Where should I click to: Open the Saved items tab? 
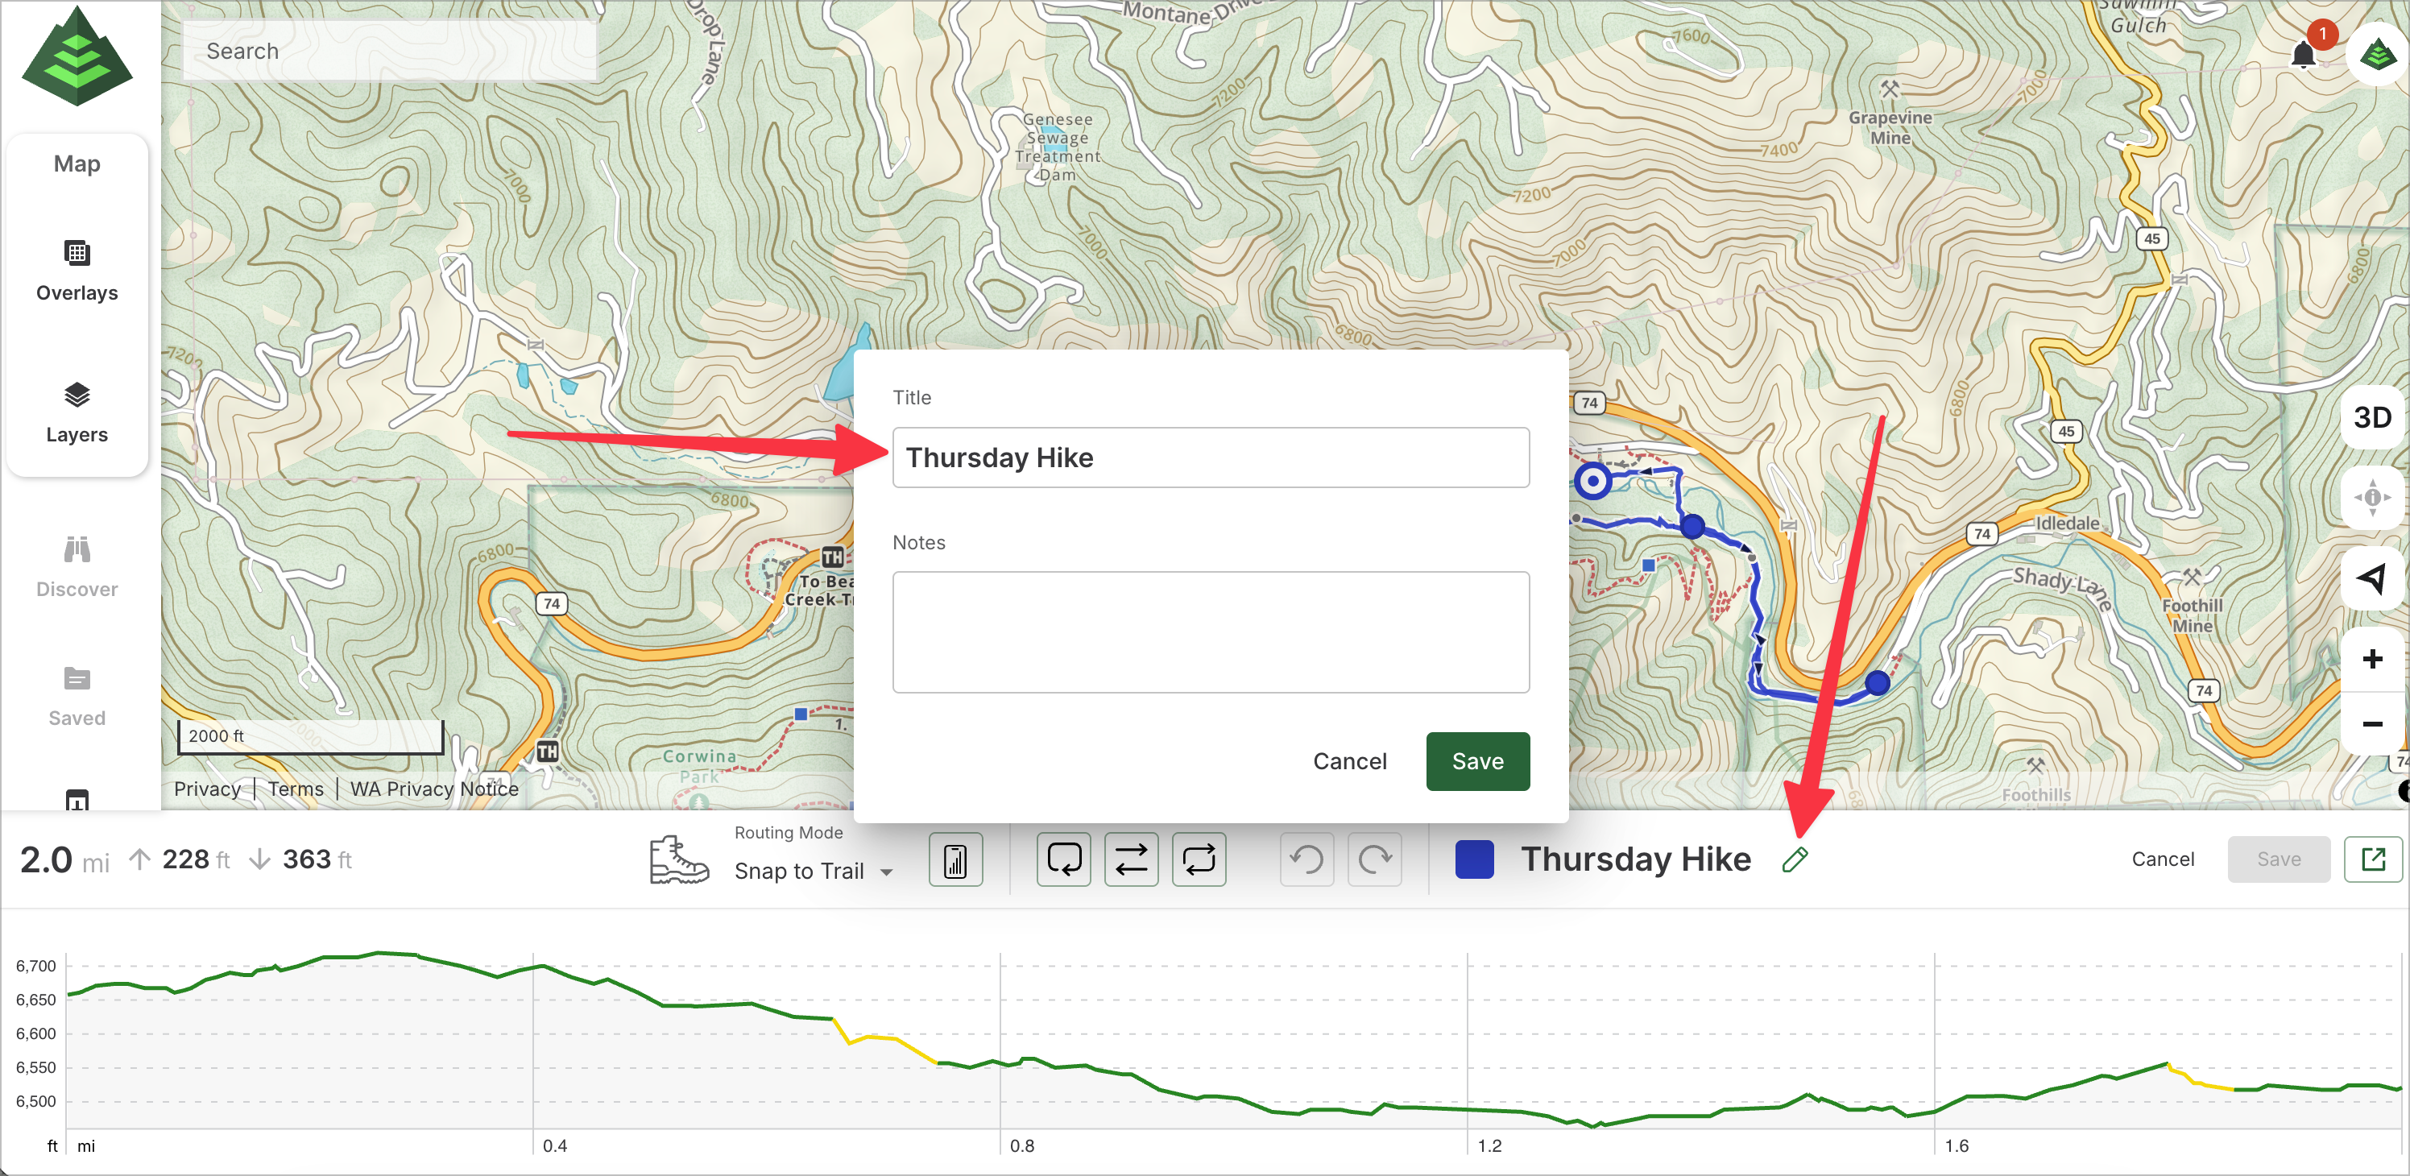coord(77,695)
